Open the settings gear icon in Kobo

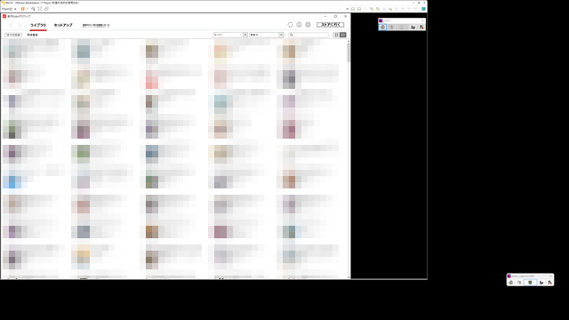[x=309, y=25]
